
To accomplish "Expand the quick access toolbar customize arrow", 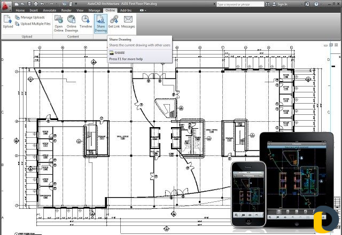I will click(76, 4).
